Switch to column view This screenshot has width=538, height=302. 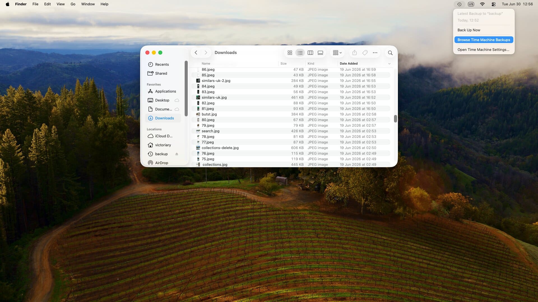click(x=310, y=53)
